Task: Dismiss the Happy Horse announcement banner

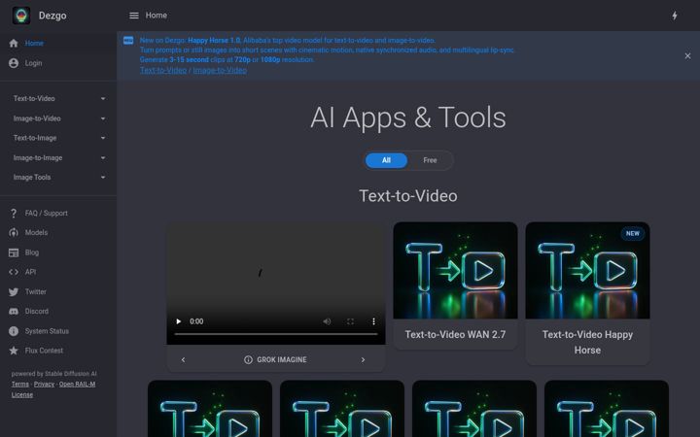Action: tap(687, 55)
